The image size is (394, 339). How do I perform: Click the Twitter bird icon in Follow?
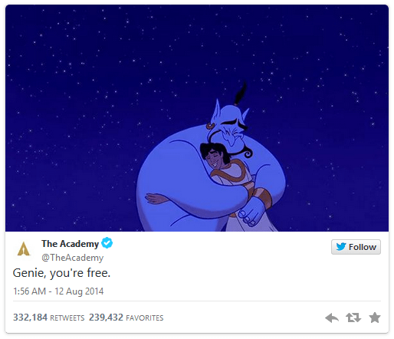[x=341, y=247]
